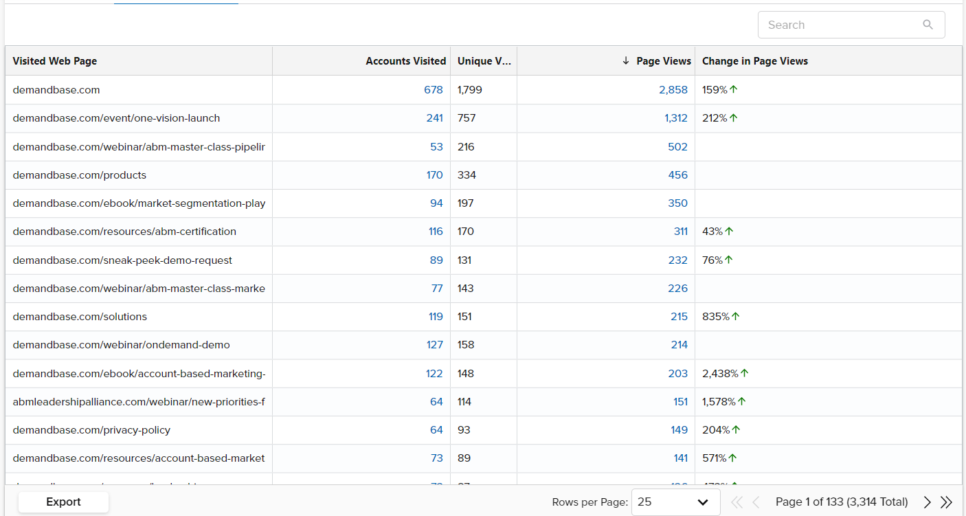Select demandbase.com/products row
This screenshot has width=966, height=516.
coord(79,175)
